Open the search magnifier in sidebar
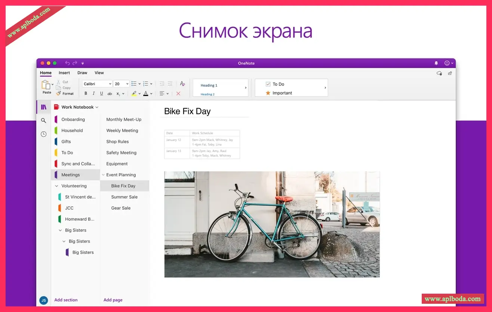The image size is (492, 312). point(44,120)
